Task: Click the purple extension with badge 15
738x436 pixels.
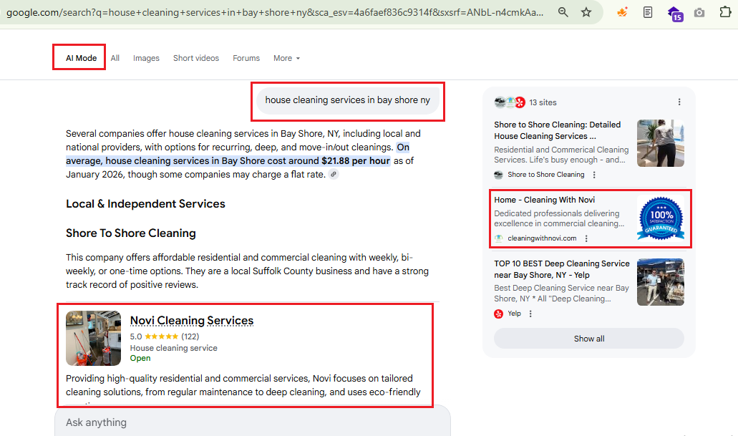Action: point(674,12)
